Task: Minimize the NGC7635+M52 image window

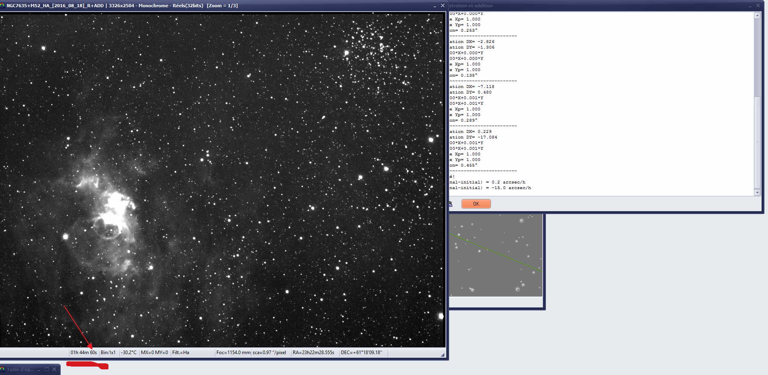Action: (435, 6)
